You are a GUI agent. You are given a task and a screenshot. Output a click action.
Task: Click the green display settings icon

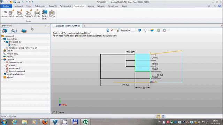coord(158,30)
